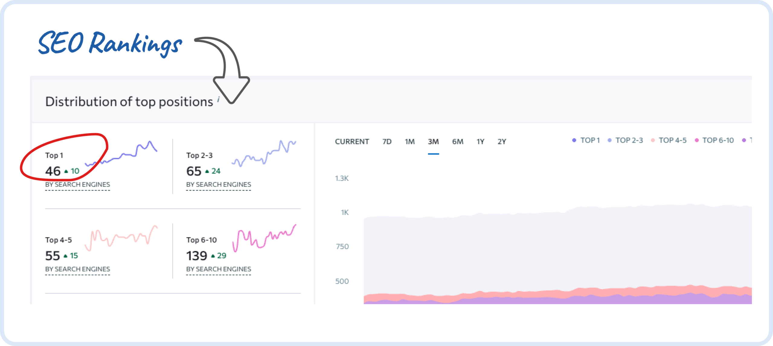This screenshot has width=773, height=346.
Task: Open BY SEARCH ENGINES under Top 4-5
Action: pyautogui.click(x=78, y=269)
